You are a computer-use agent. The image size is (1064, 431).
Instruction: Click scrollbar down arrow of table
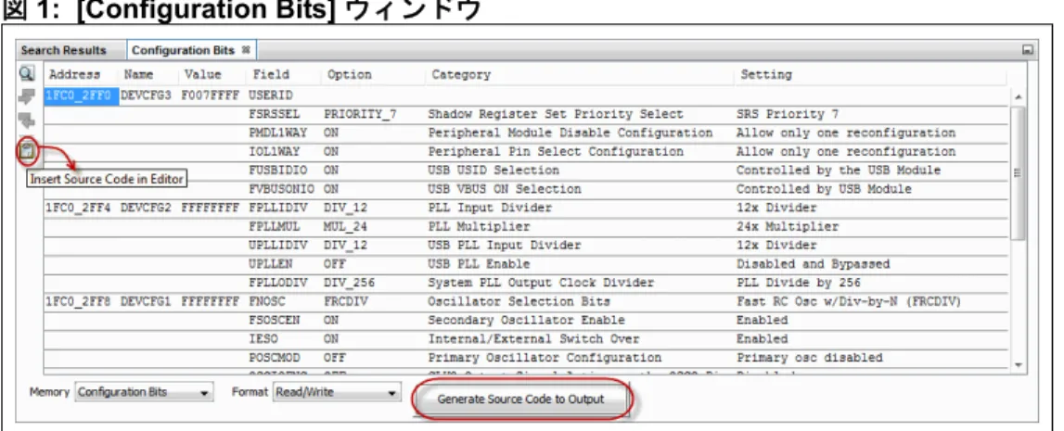tap(1019, 365)
